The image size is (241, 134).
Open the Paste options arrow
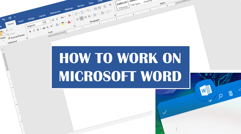click(3, 41)
